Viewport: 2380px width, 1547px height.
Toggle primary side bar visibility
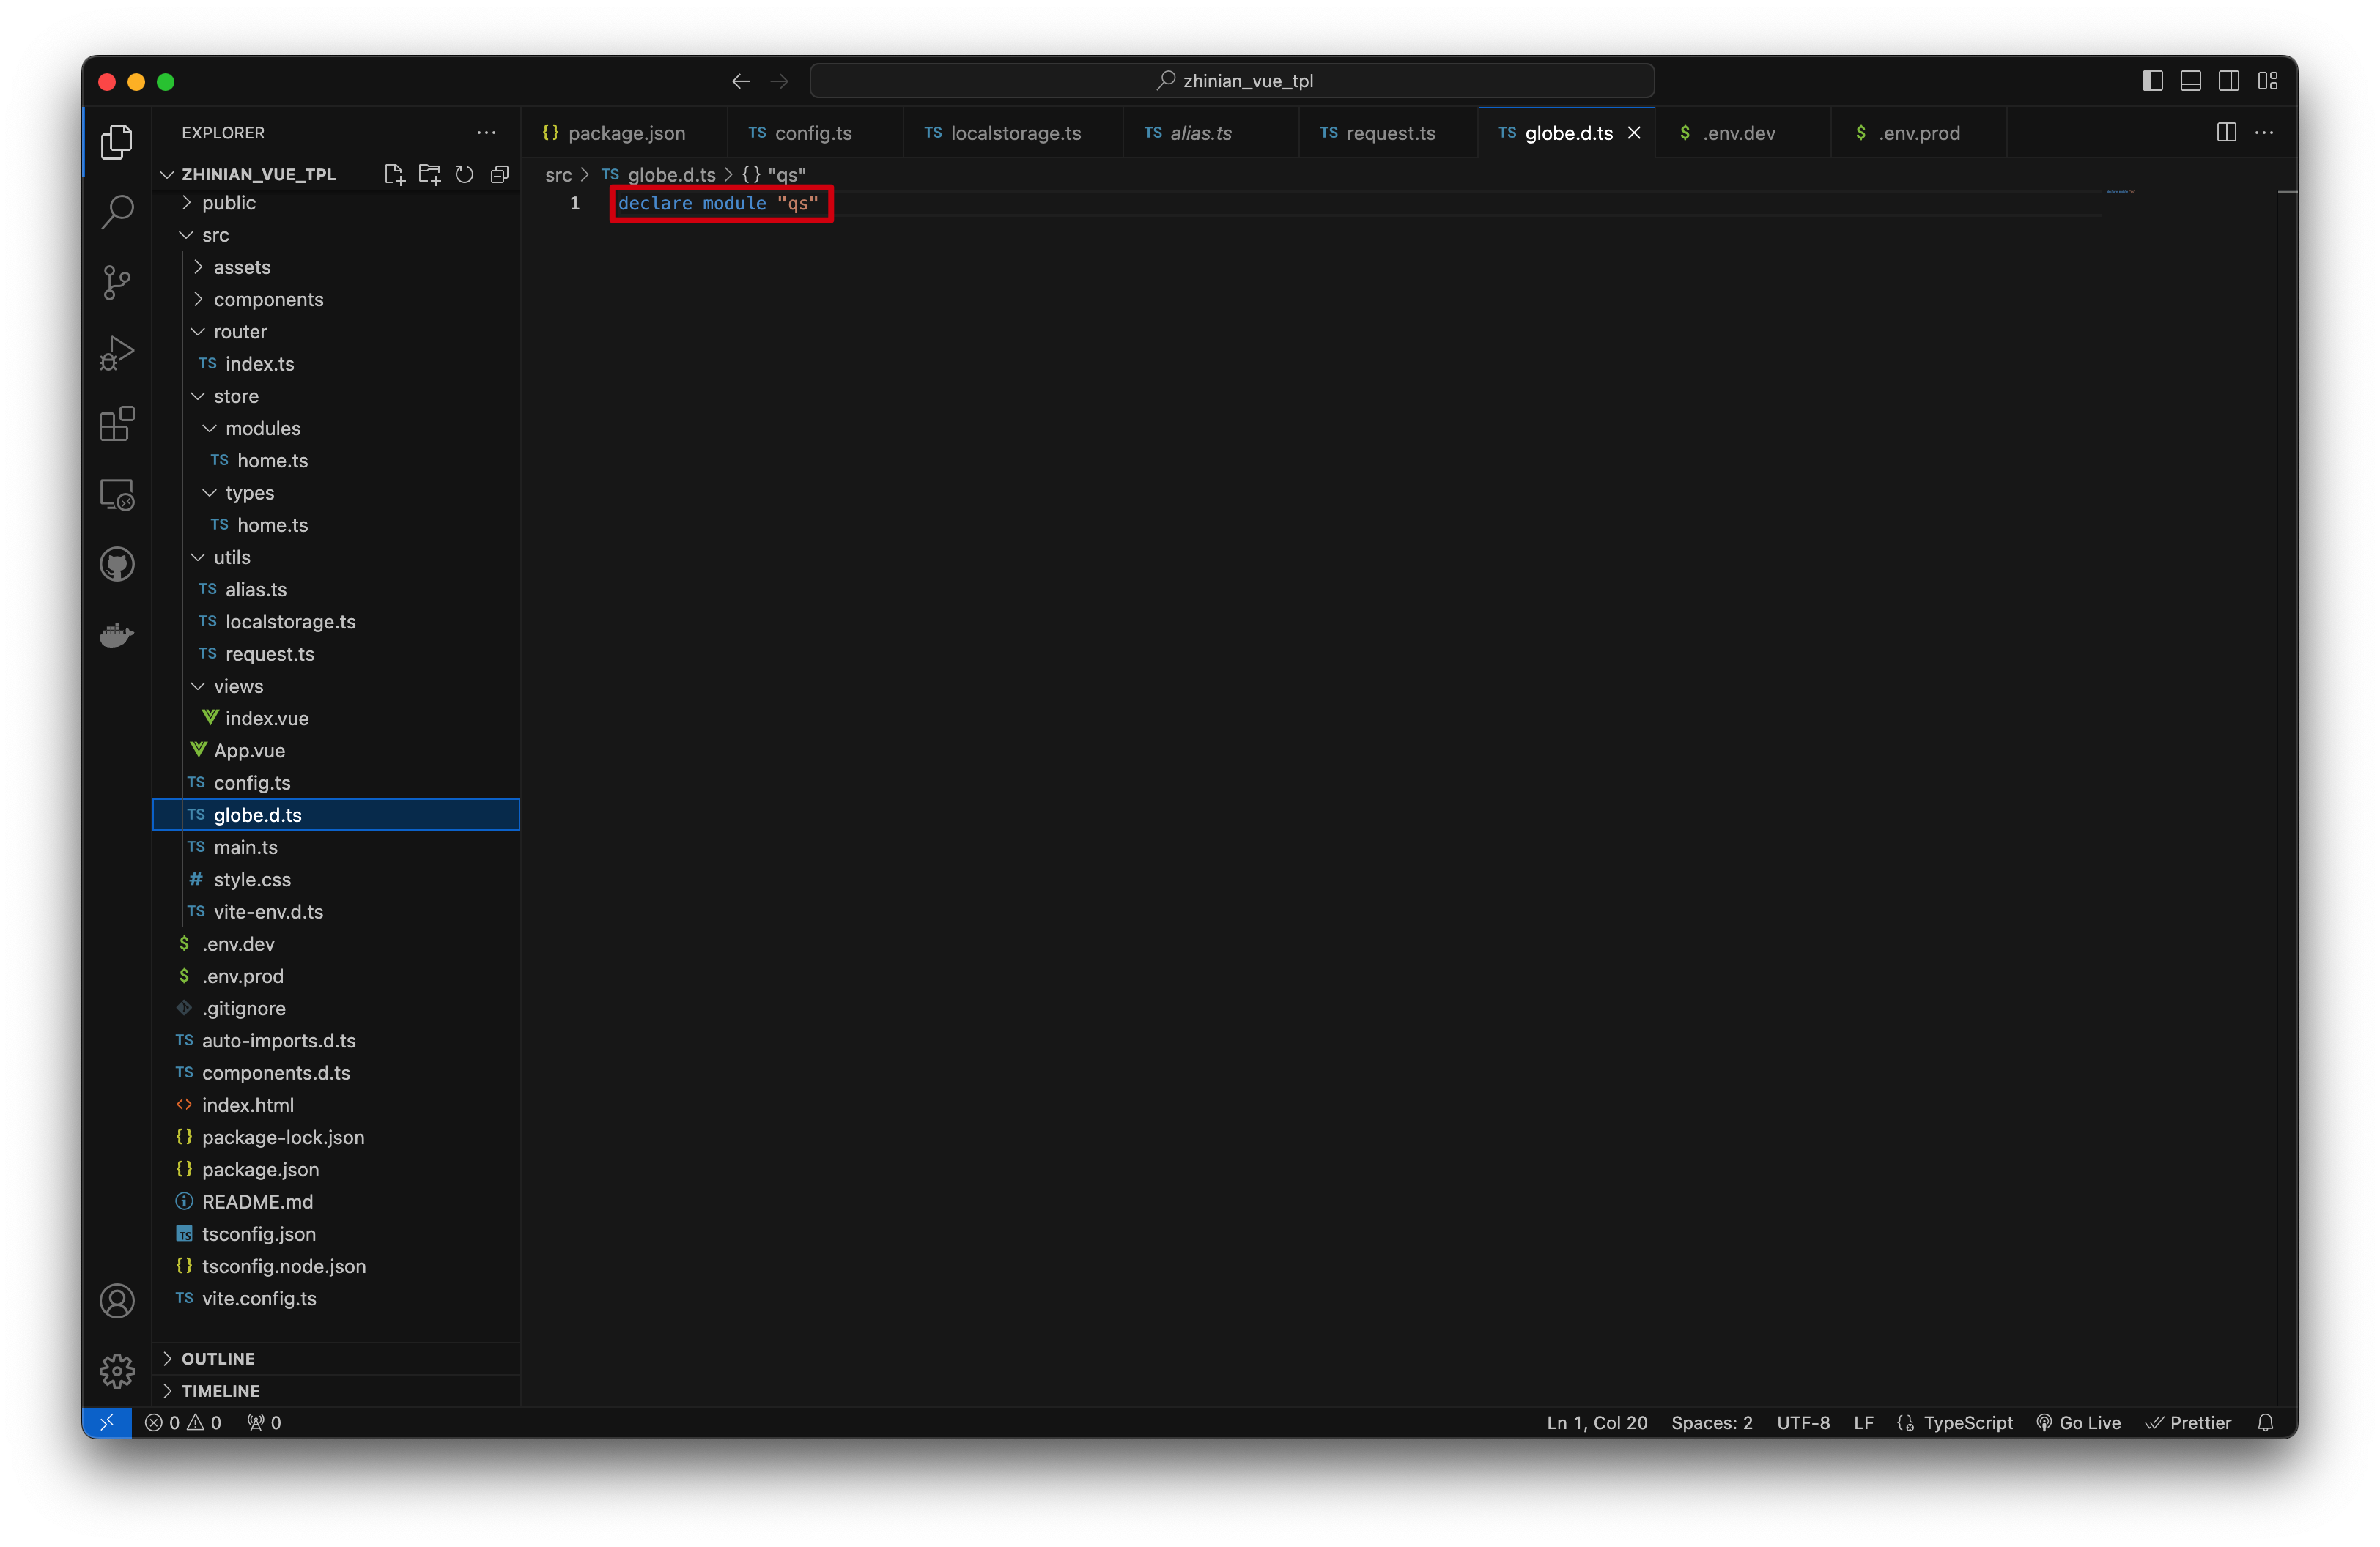click(2152, 81)
